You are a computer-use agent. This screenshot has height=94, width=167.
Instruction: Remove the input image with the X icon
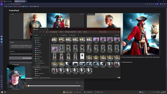pos(83,14)
